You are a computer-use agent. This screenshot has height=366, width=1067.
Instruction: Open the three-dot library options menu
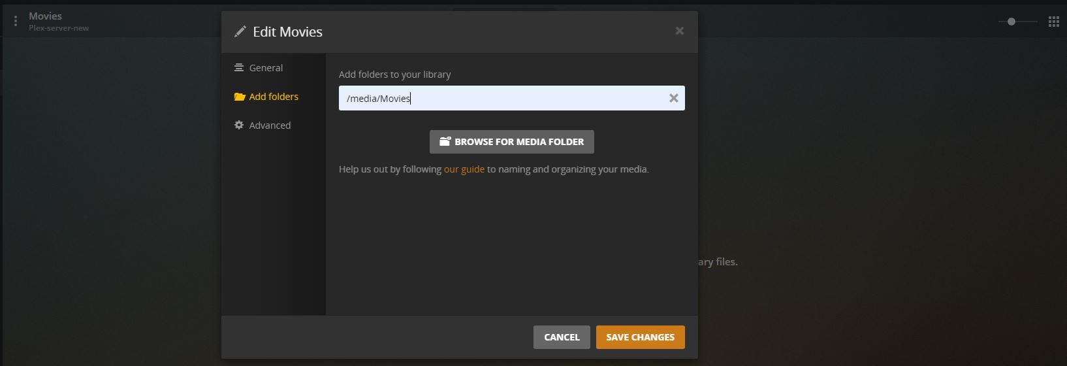click(16, 22)
